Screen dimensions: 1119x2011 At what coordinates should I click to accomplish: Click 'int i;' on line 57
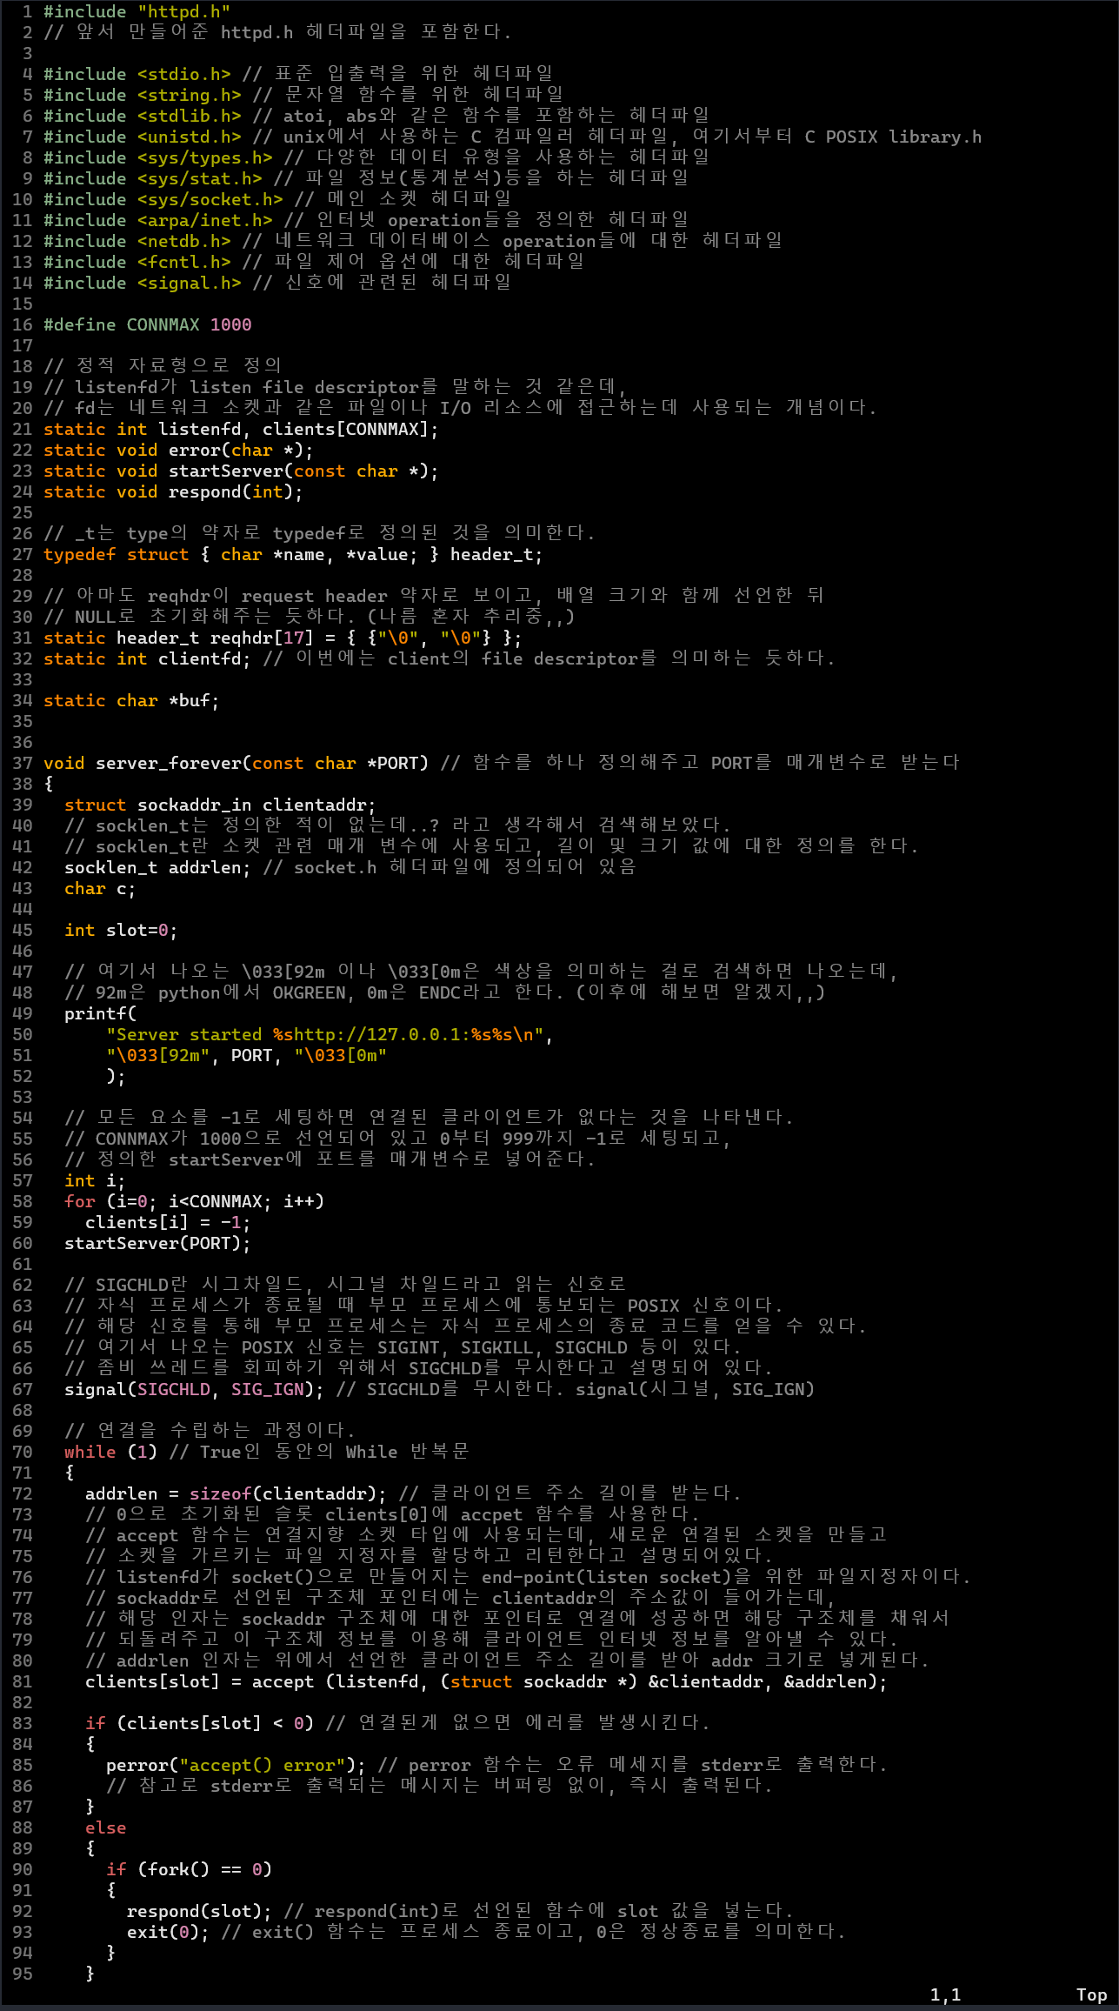95,1180
